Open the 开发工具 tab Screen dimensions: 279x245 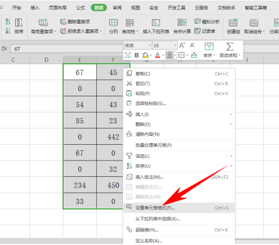point(176,8)
